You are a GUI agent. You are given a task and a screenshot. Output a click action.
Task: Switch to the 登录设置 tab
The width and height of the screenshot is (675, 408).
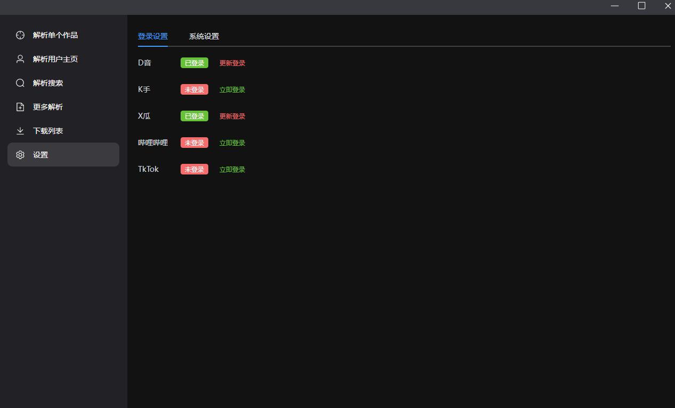click(153, 36)
